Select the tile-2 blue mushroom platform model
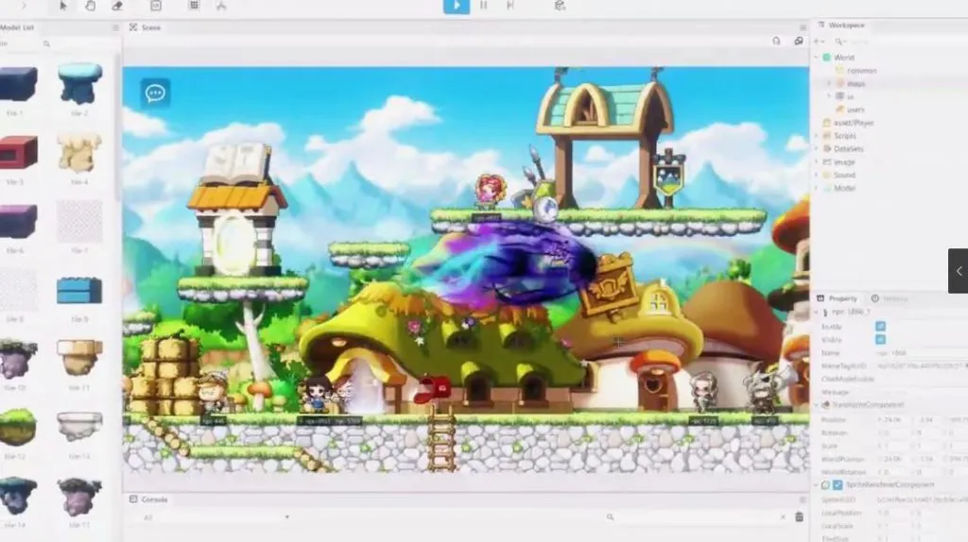This screenshot has width=968, height=542. tap(79, 83)
